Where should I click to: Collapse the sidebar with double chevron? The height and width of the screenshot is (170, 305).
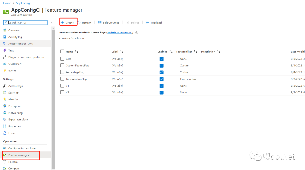(52, 23)
